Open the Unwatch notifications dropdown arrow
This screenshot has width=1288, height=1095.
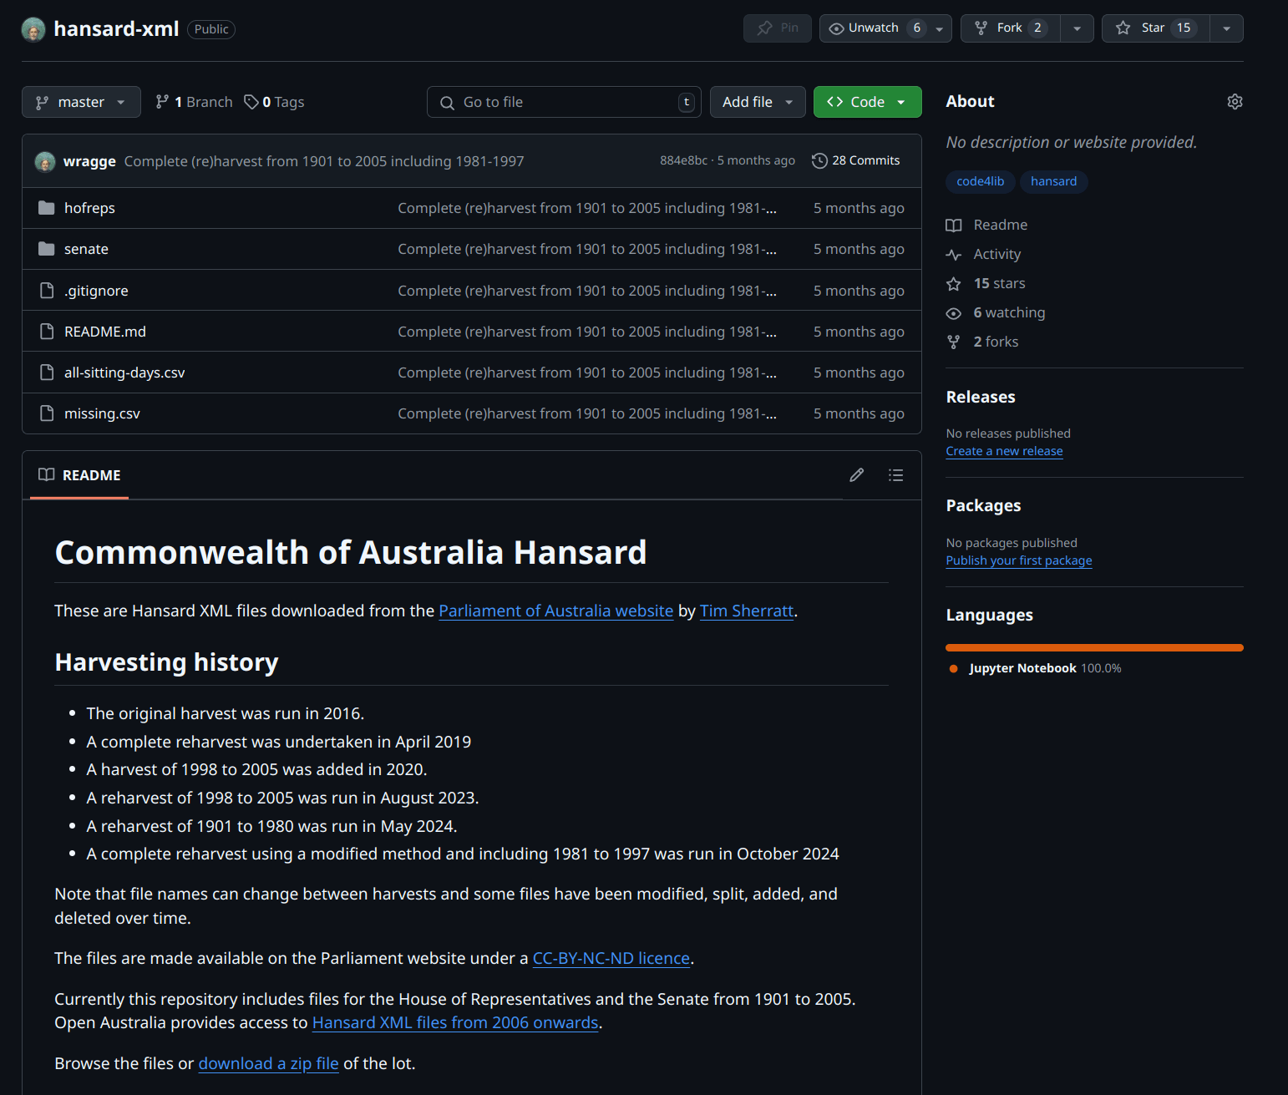pyautogui.click(x=940, y=28)
